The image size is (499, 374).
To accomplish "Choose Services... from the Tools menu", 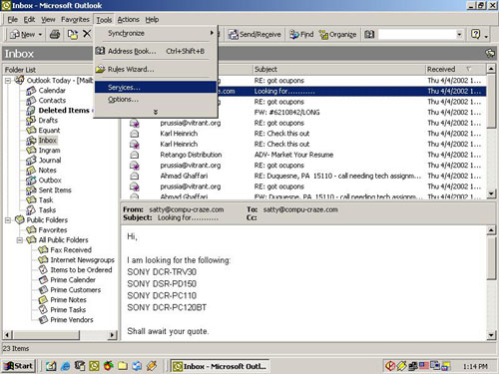I will [156, 87].
